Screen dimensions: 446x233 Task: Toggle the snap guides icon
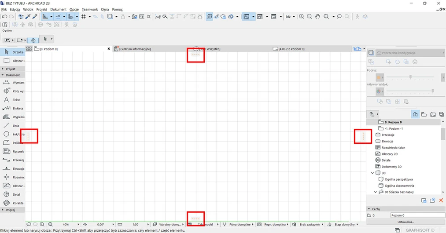[x=58, y=16]
